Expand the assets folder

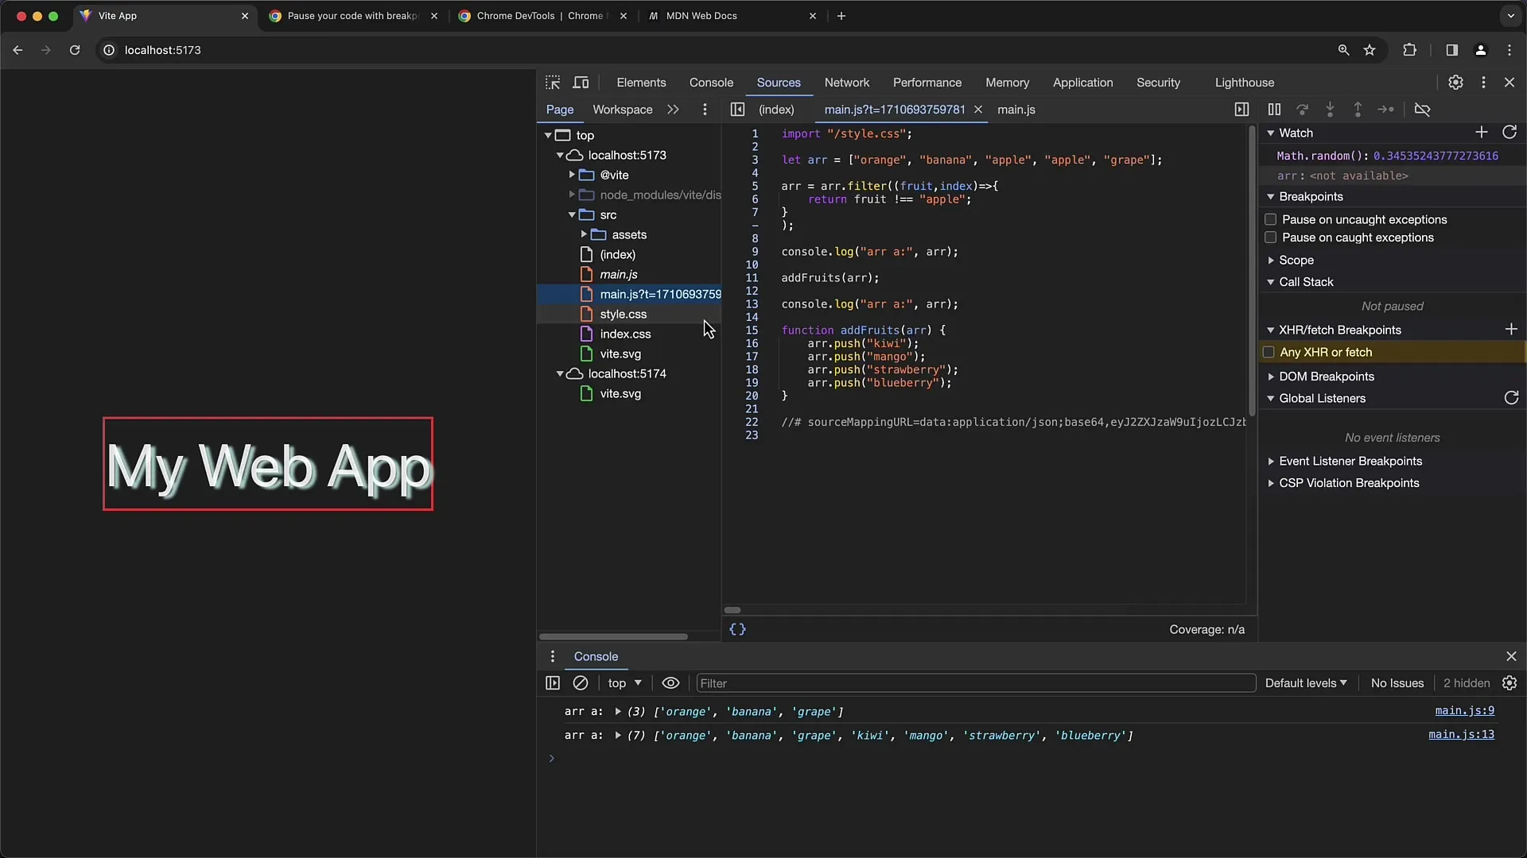(x=584, y=234)
